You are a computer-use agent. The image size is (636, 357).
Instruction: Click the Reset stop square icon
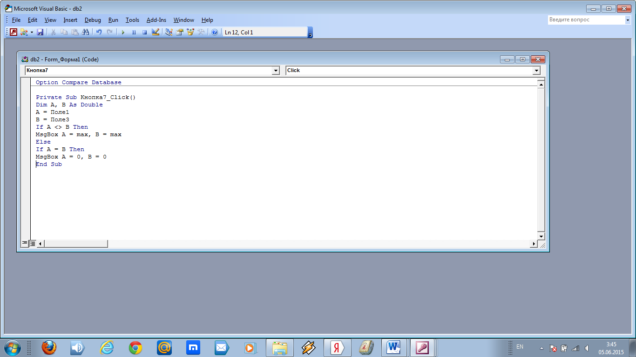click(144, 32)
